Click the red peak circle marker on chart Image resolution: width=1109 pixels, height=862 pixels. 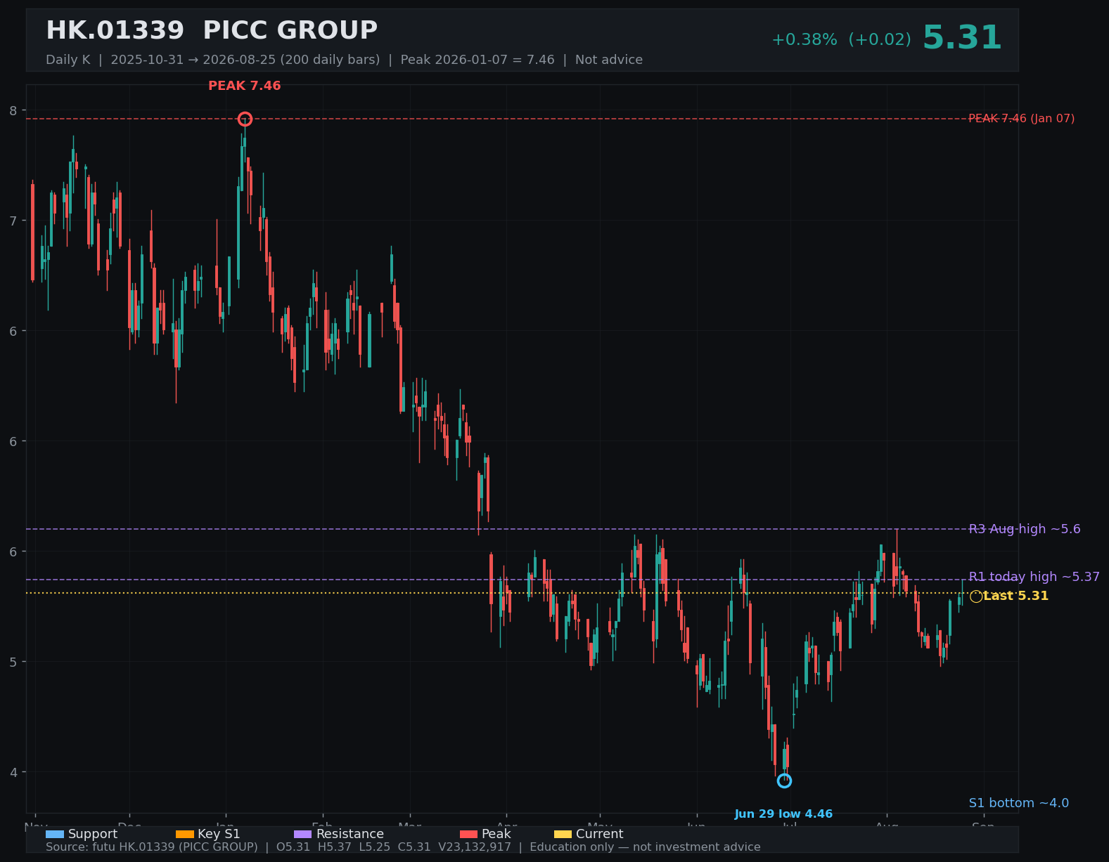[x=245, y=119]
